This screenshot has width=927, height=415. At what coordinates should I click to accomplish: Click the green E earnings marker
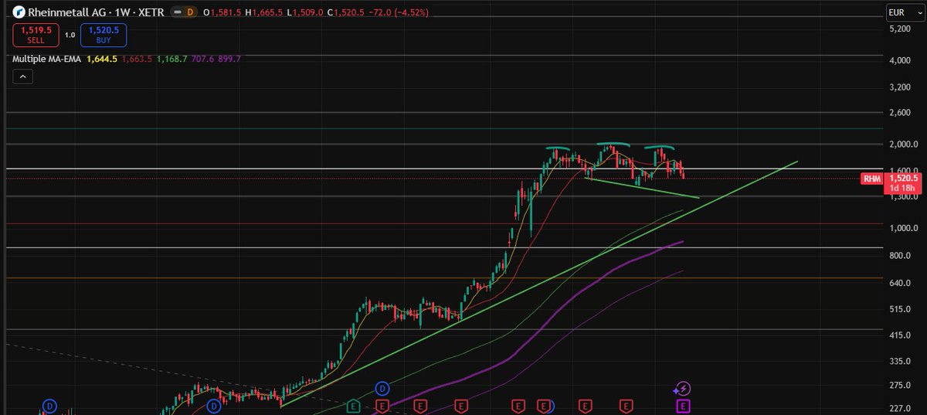click(x=353, y=405)
